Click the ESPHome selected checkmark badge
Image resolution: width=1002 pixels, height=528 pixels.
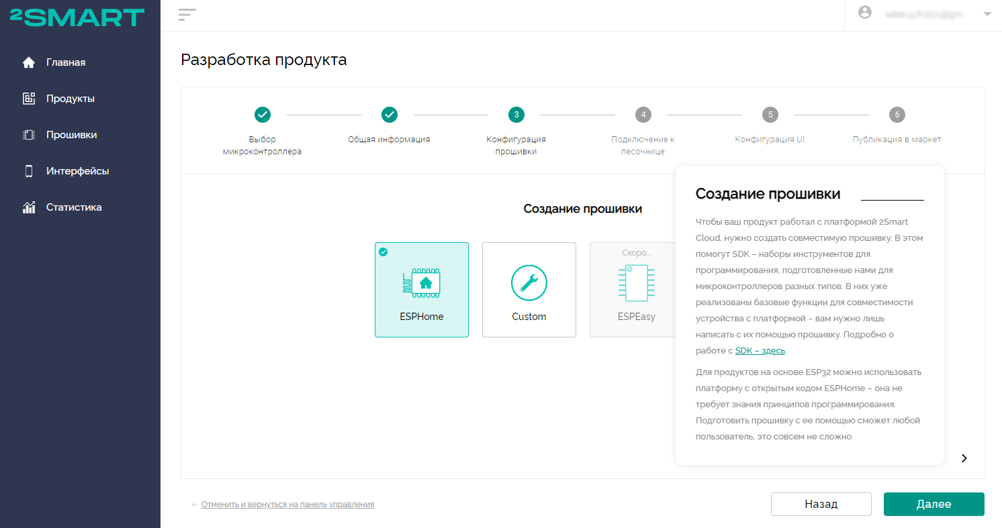point(383,252)
